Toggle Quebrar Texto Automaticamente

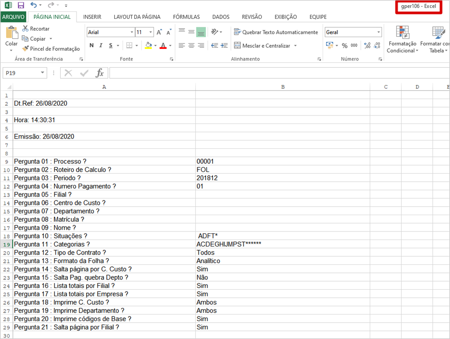pos(276,32)
